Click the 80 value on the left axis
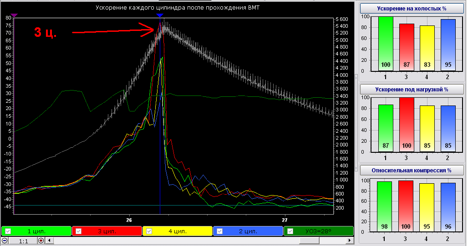468x246 pixels. tap(8, 18)
